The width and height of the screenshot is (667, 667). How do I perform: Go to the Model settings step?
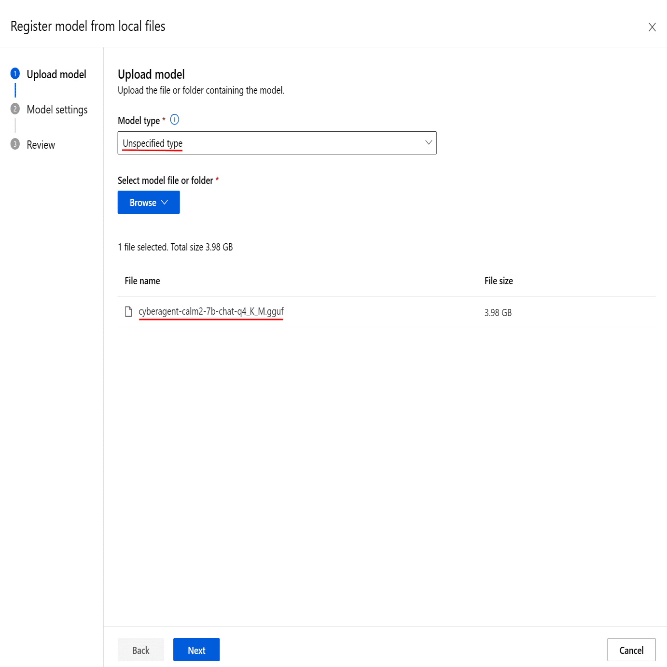pos(57,110)
